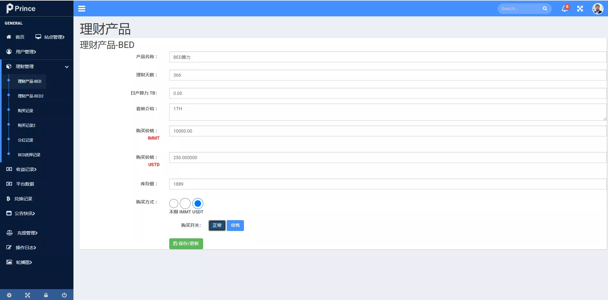Open the user avatar menu
Viewport: 608px width, 300px height.
[x=597, y=9]
